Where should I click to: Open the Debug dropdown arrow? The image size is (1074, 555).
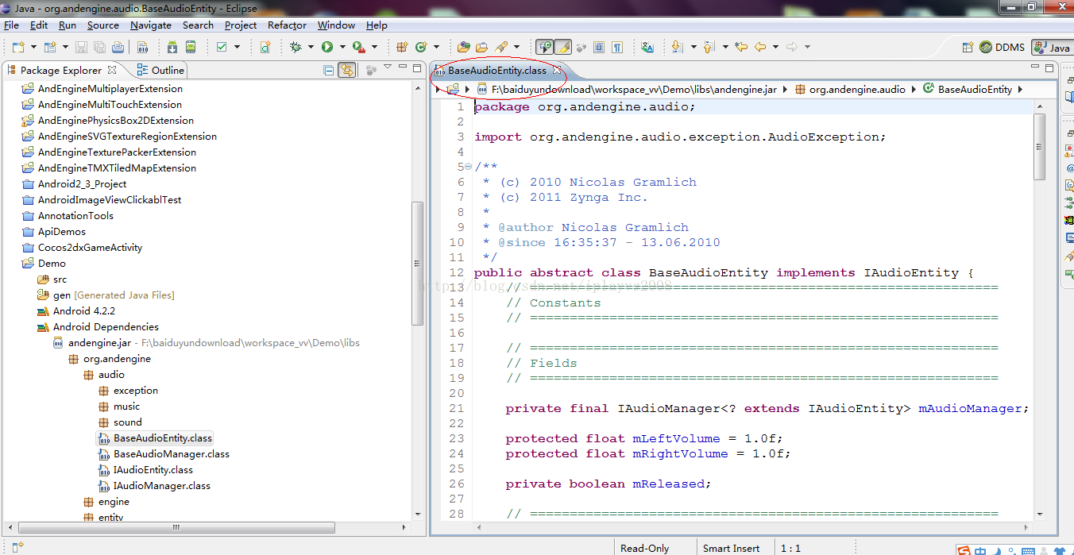(311, 47)
